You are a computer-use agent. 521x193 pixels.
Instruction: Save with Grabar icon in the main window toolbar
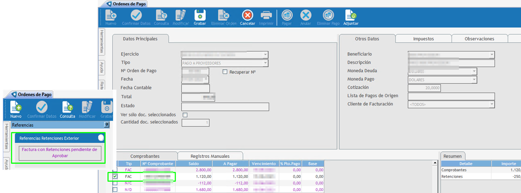200,15
